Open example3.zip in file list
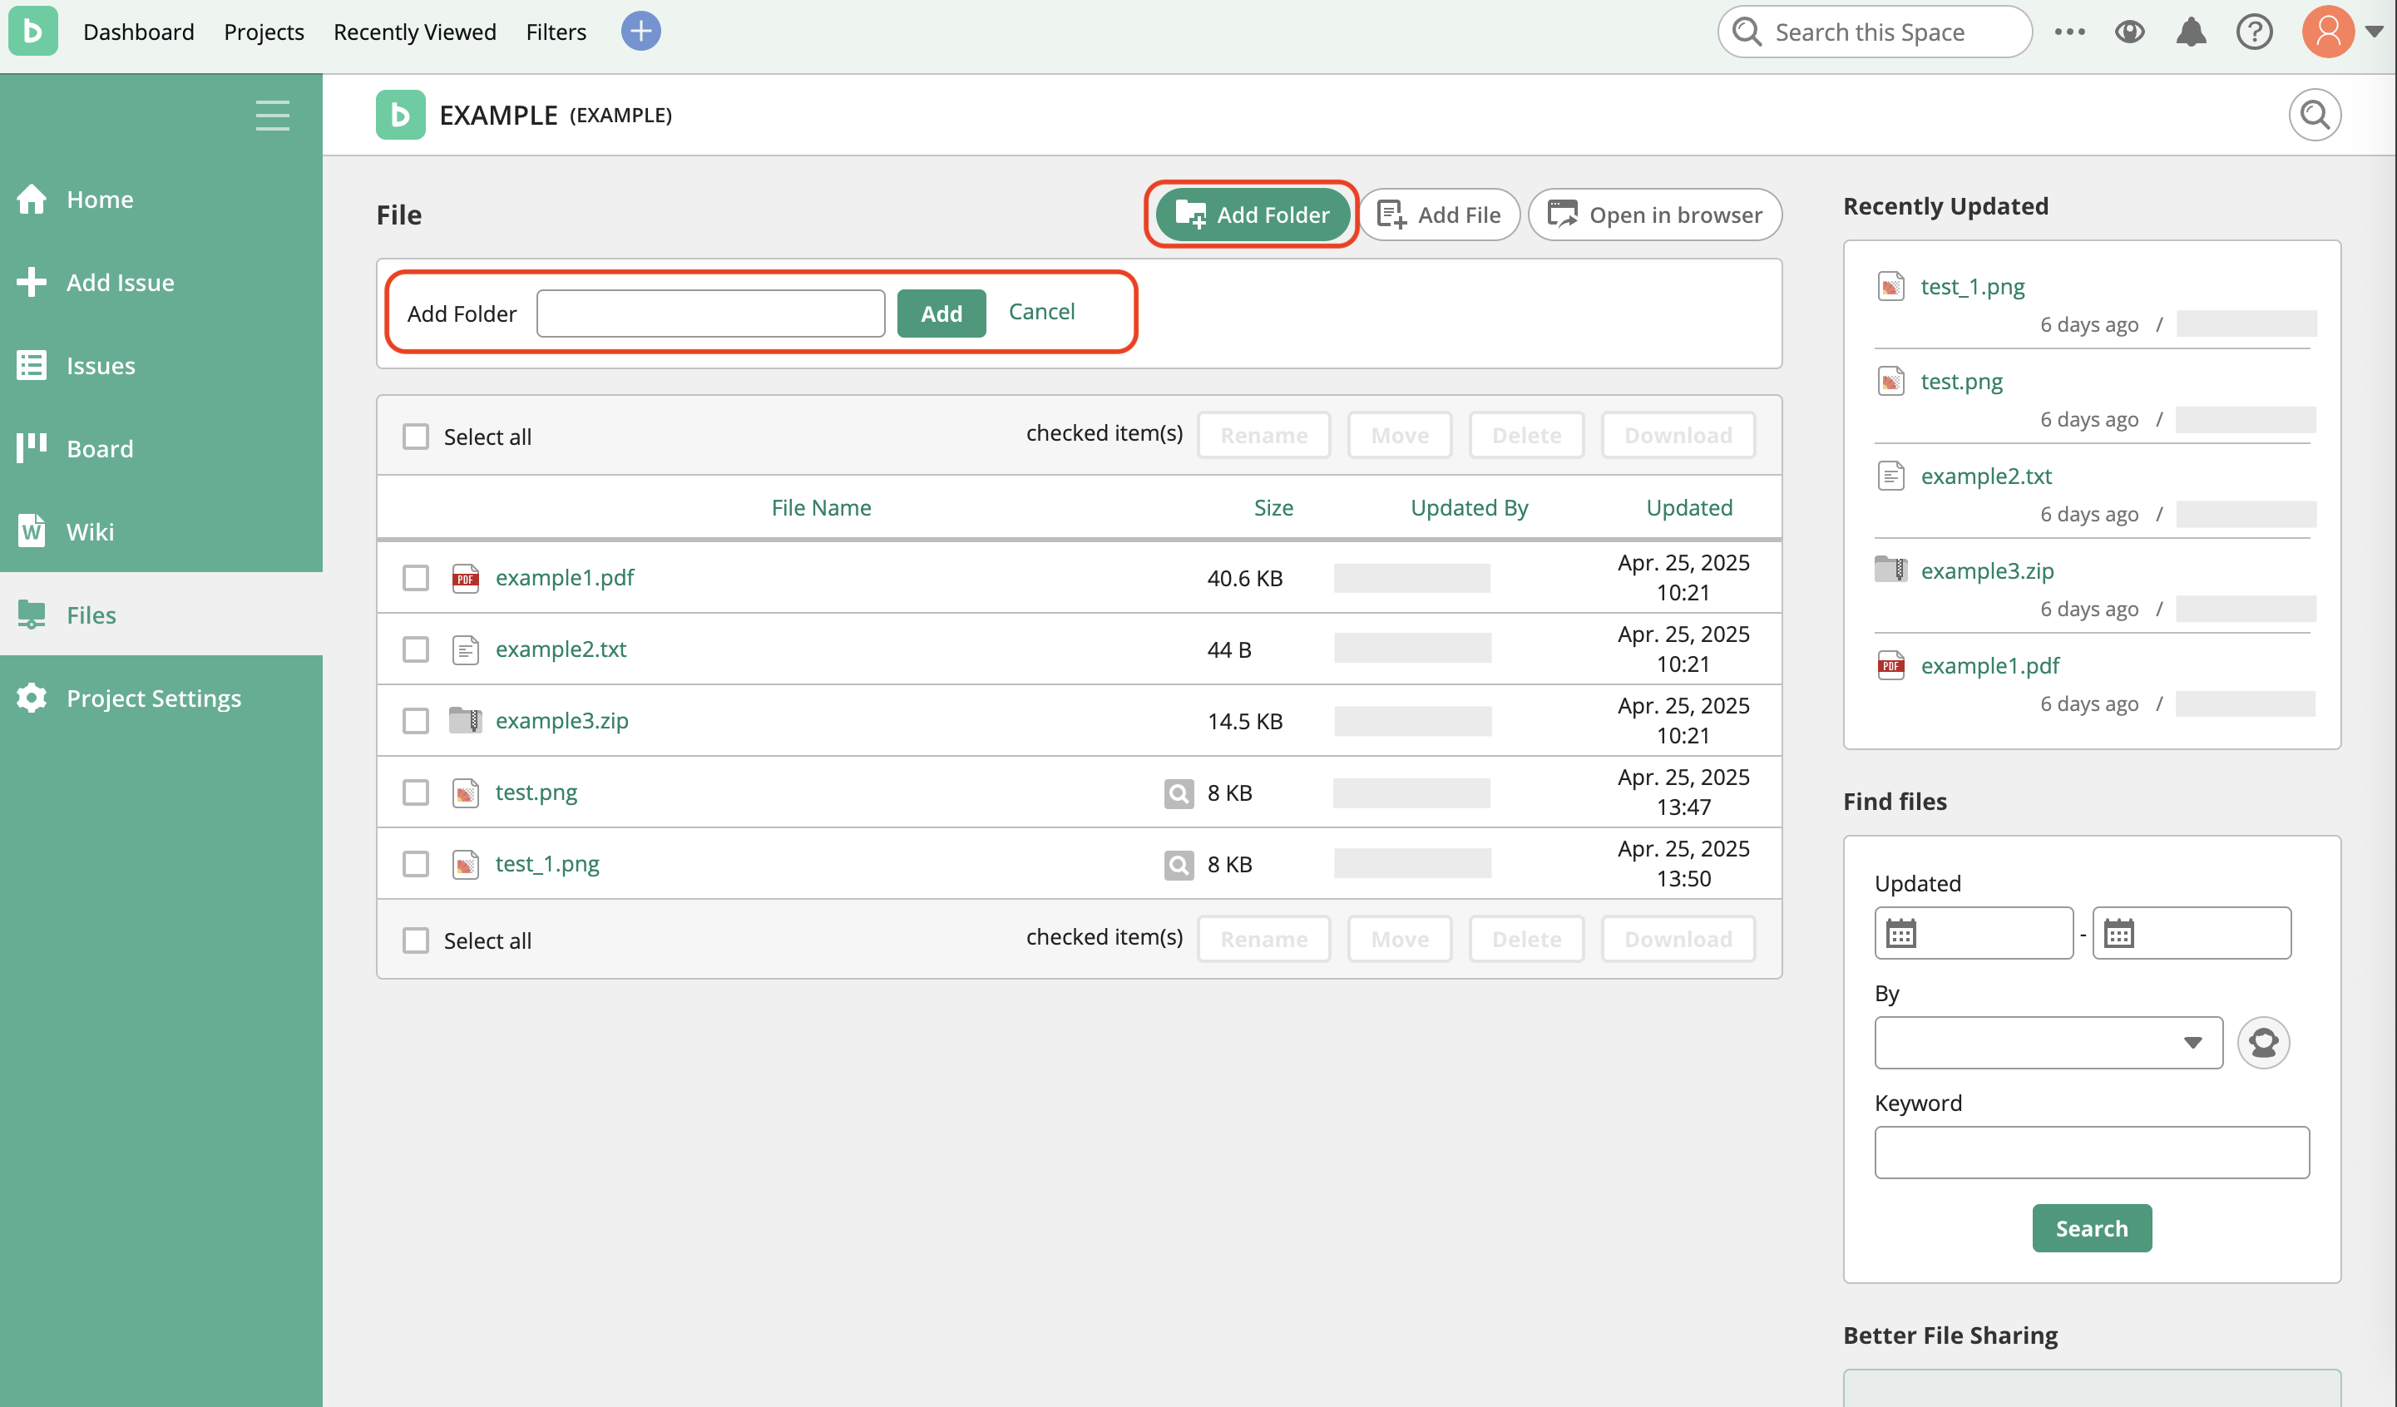The image size is (2397, 1407). click(561, 720)
